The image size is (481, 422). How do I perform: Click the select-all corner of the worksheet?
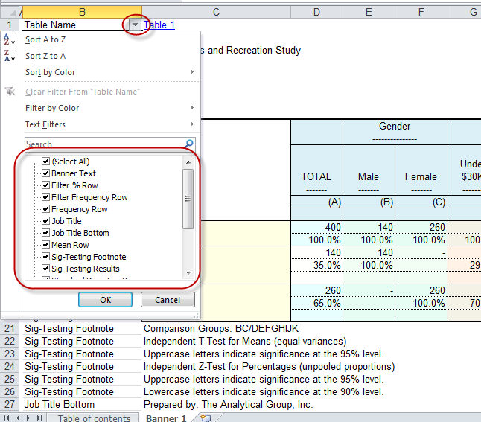[9, 12]
